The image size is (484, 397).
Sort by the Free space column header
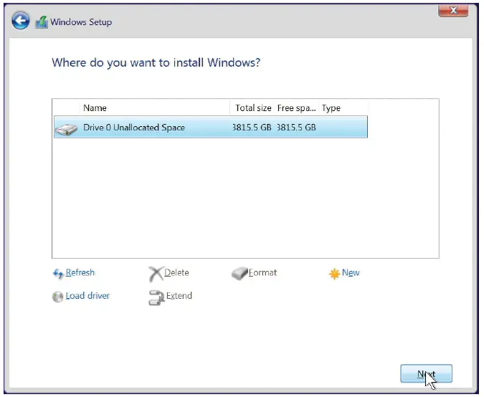(x=296, y=108)
